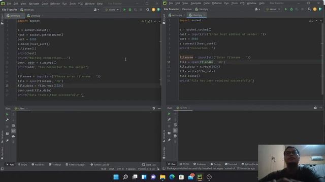Open the Event Log in left window
The image size is (325, 182).
coord(149,165)
